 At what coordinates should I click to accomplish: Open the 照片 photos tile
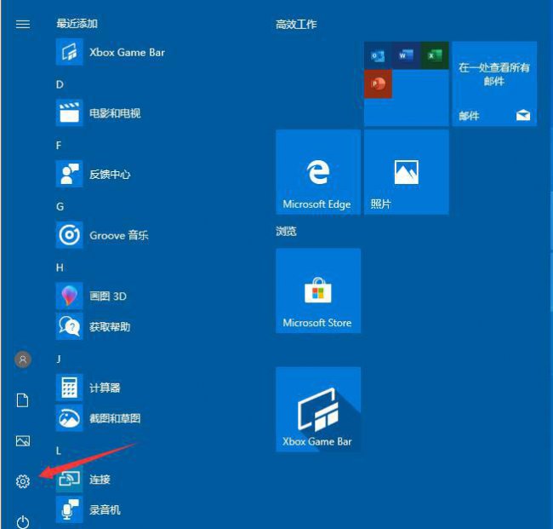(407, 172)
